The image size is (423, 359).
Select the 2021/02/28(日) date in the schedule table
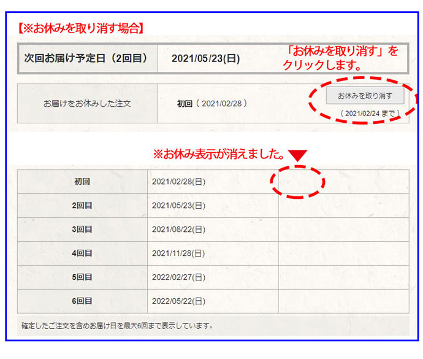(178, 182)
